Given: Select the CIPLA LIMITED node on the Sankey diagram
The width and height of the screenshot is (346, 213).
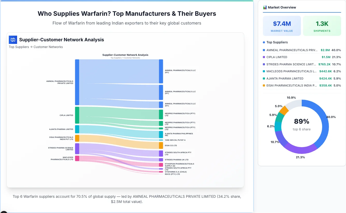Looking at the screenshot, I should (77, 115).
